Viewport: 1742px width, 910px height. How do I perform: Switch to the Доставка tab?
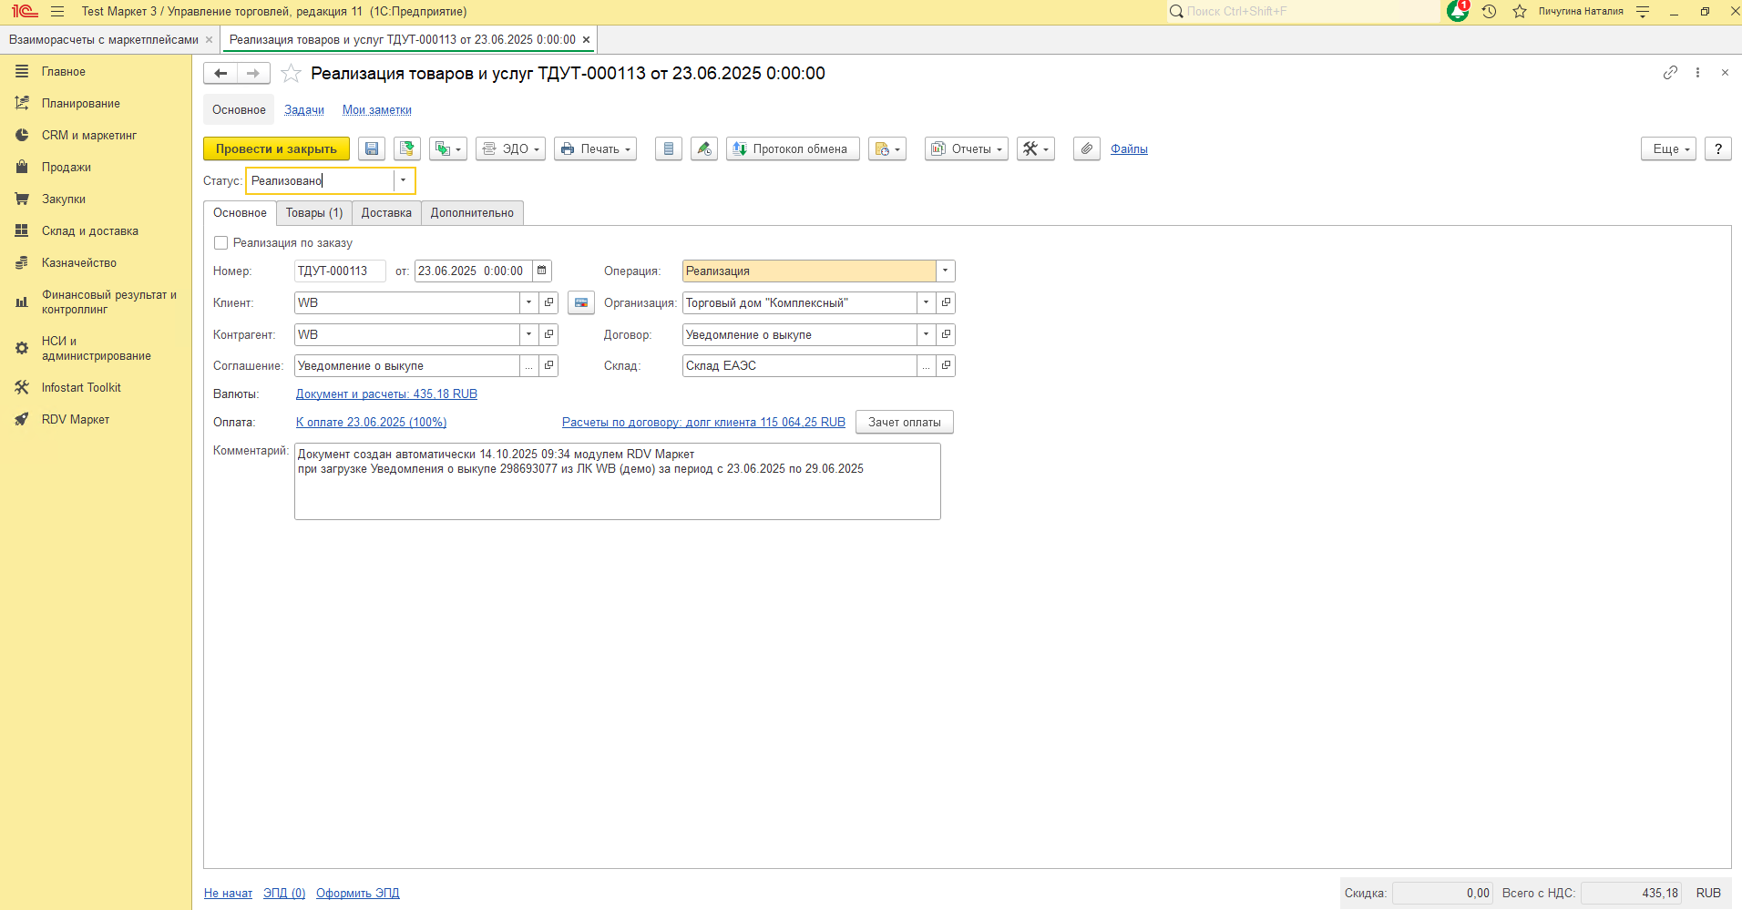tap(386, 213)
